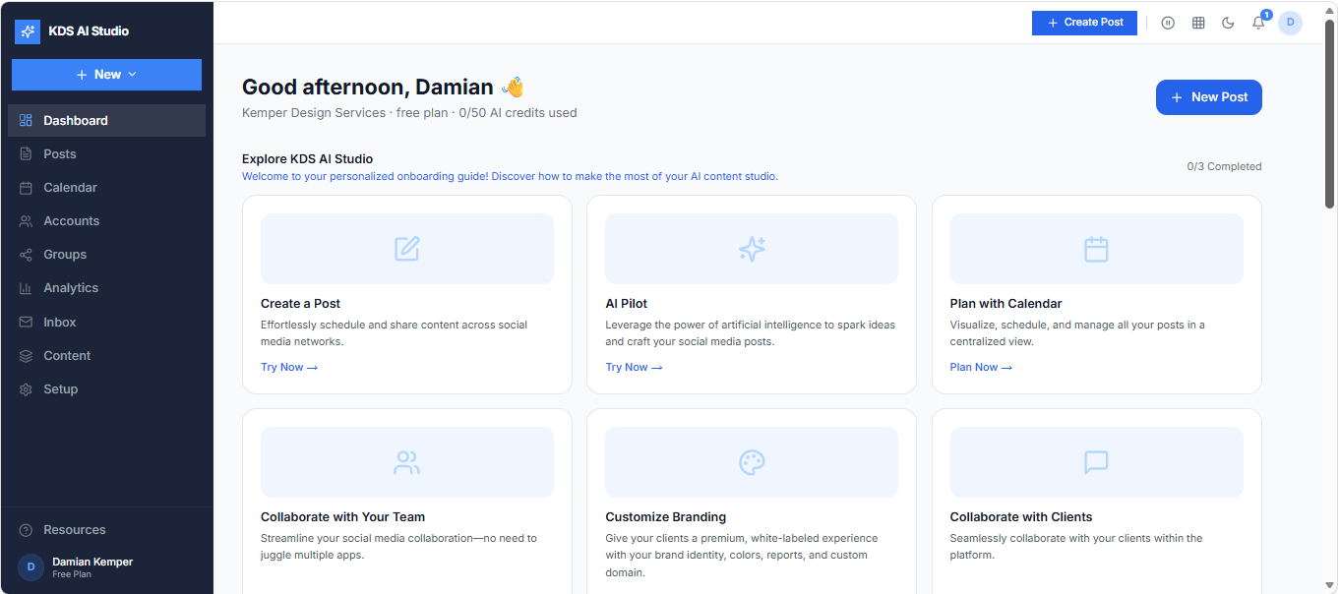The height and width of the screenshot is (594, 1340).
Task: Click the Calendar icon in the sidebar
Action: click(26, 188)
